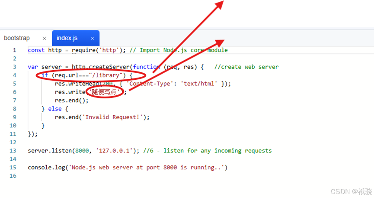
Task: Click the '//create web server' comment
Action: coord(246,67)
